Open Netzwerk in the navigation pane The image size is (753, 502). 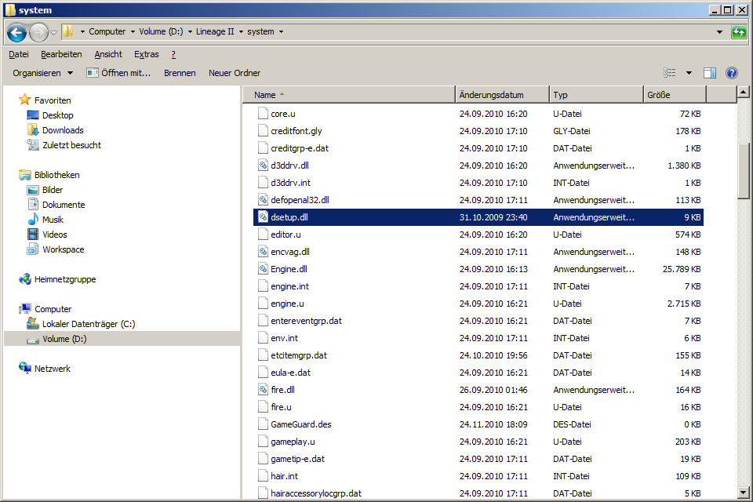tap(52, 369)
